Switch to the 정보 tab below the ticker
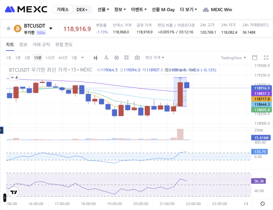 click(23, 45)
